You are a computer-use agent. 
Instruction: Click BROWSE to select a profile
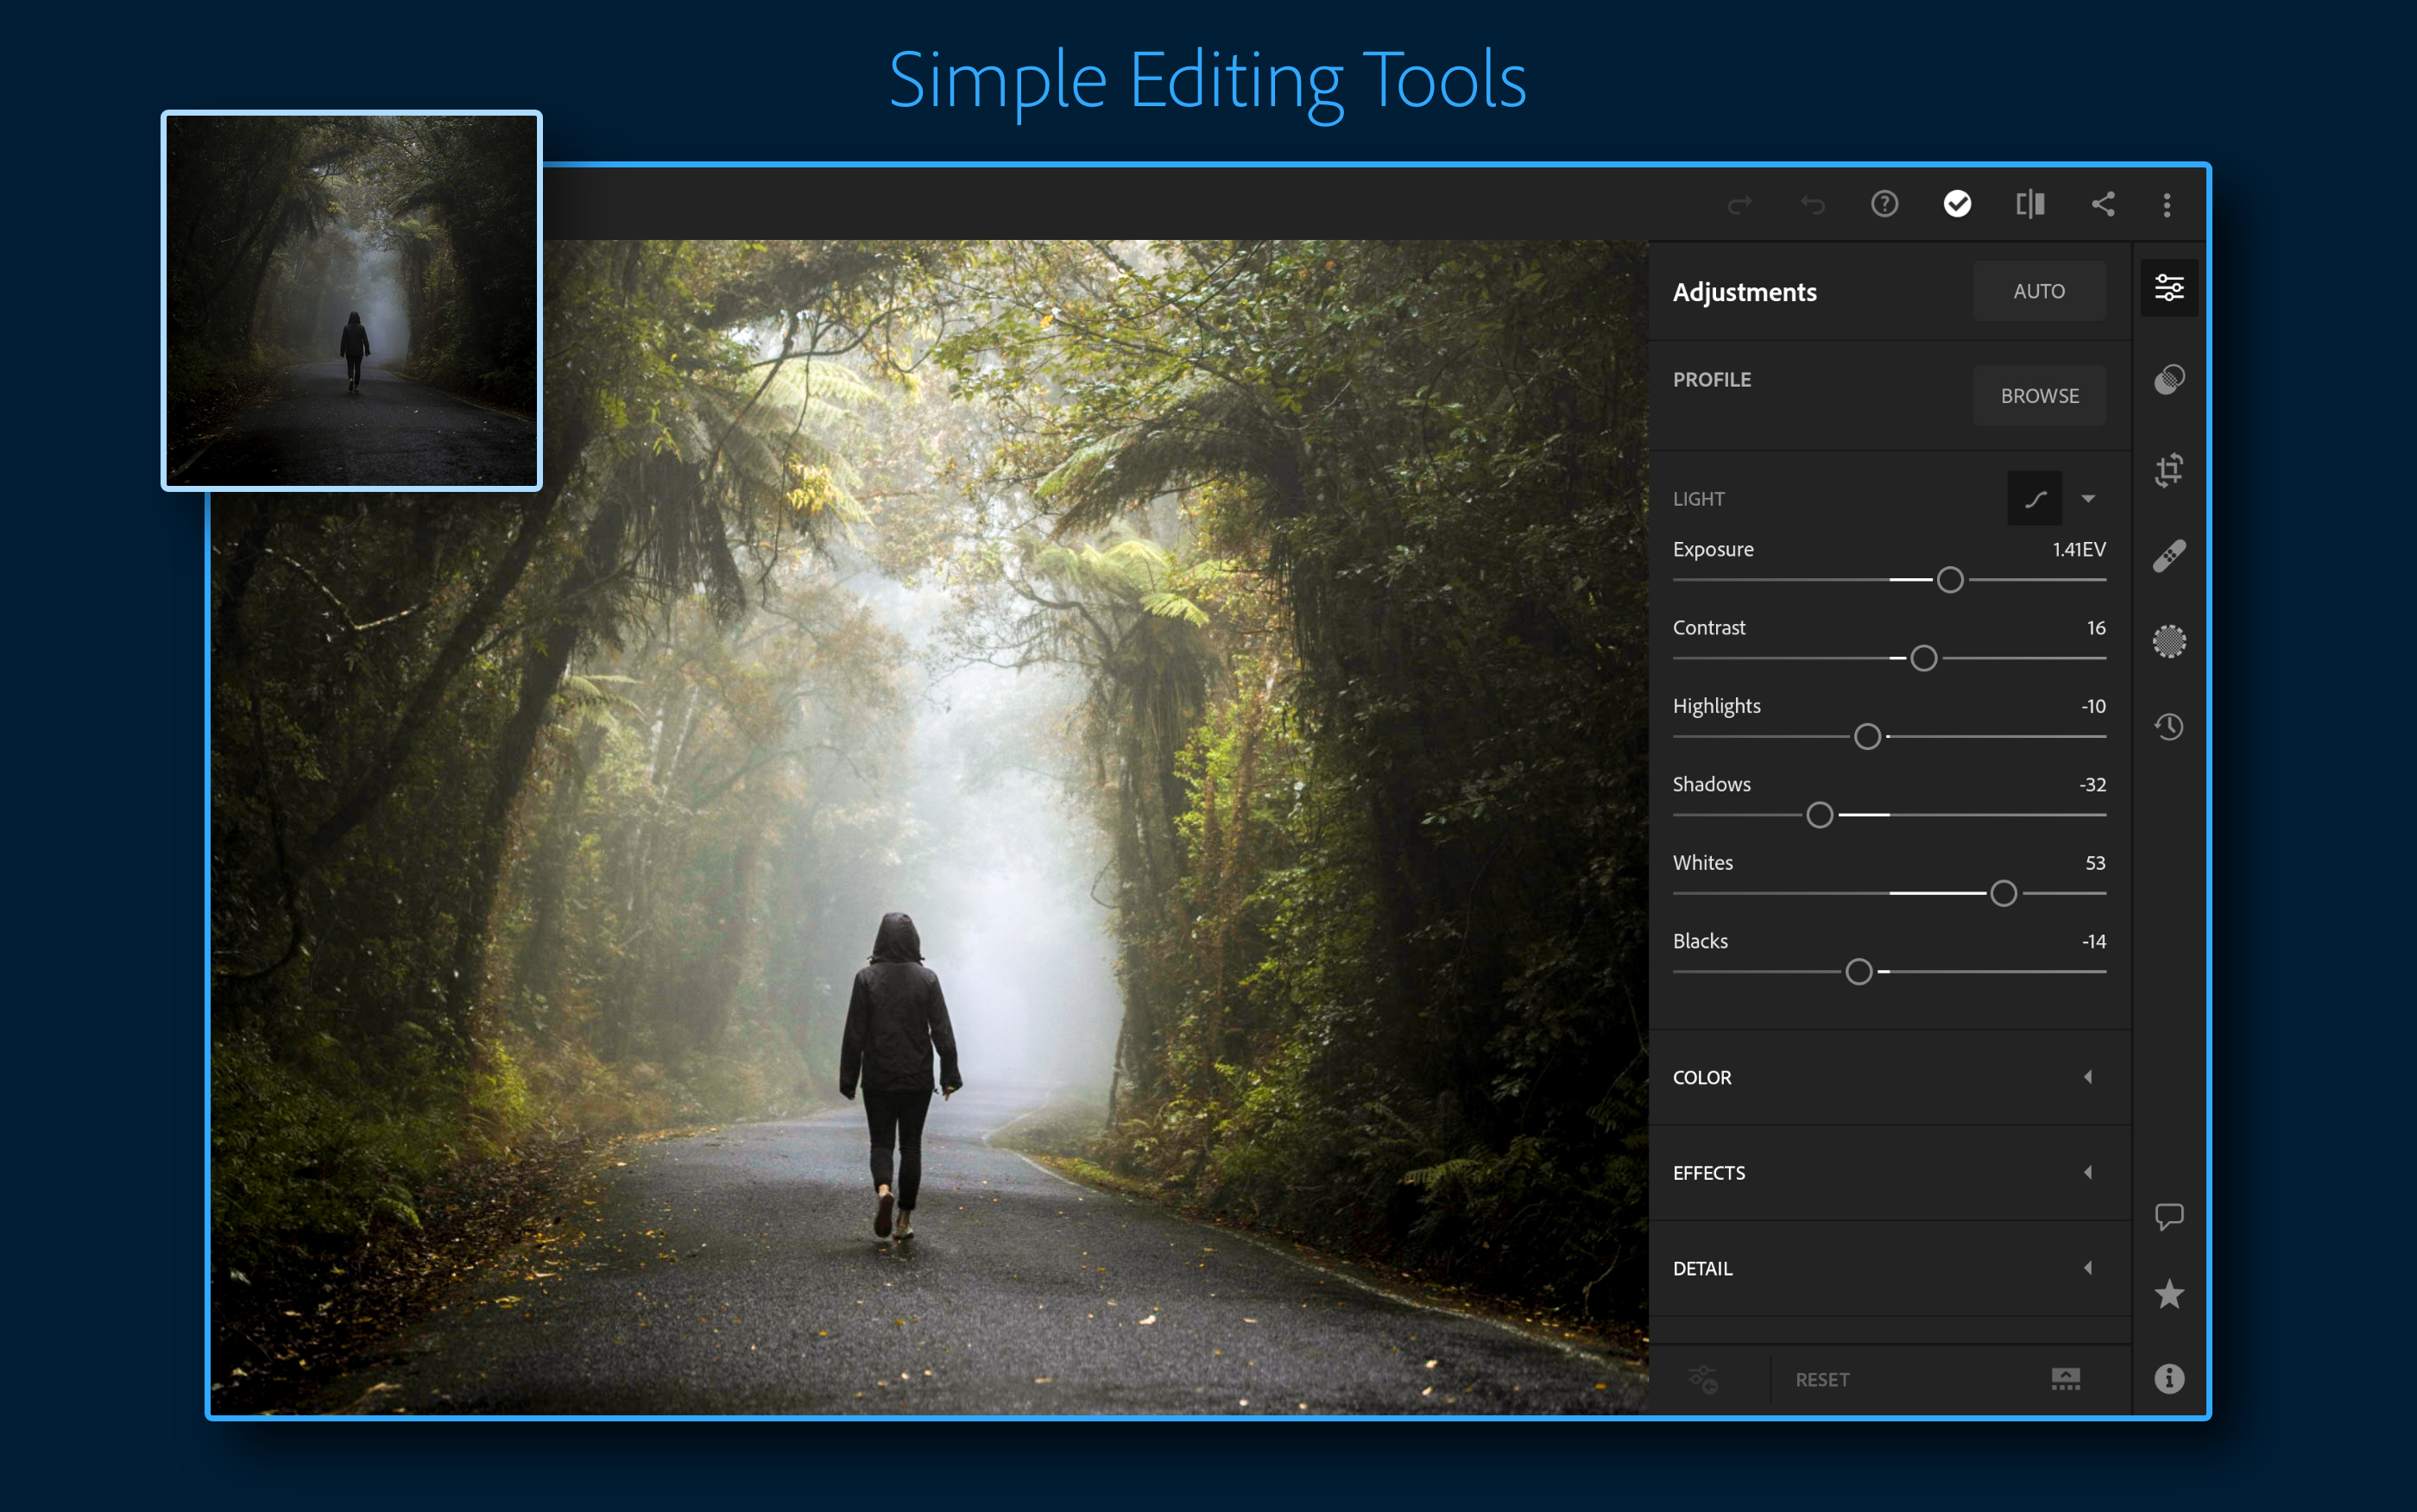point(2041,397)
